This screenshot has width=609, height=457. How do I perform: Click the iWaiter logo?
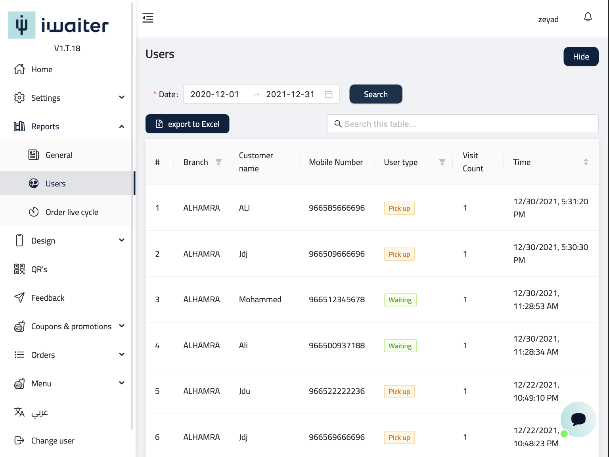click(58, 25)
